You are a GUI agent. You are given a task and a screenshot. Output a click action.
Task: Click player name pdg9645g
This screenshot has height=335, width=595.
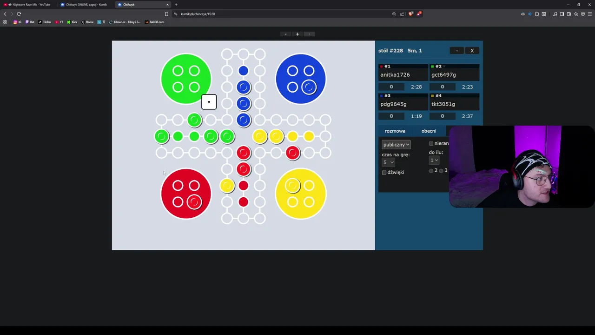(393, 104)
